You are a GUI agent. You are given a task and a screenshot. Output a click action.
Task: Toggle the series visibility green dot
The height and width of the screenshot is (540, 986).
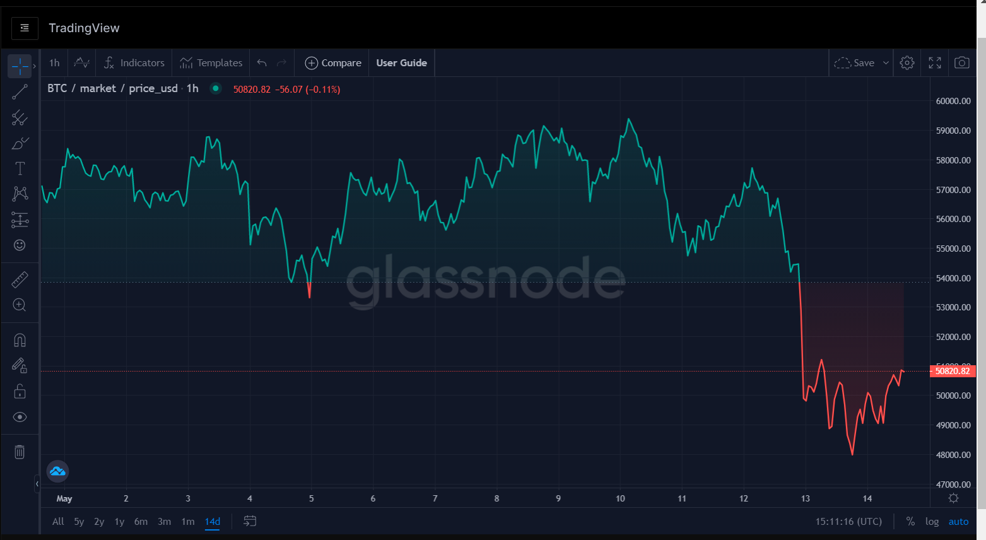[216, 88]
